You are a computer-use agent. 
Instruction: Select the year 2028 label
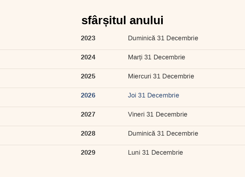88,133
